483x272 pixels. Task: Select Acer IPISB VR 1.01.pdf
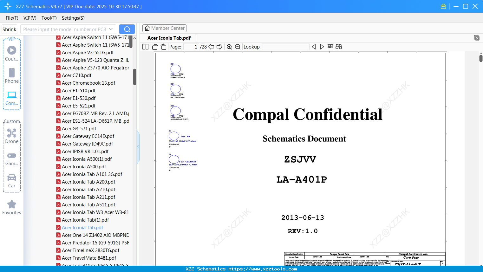(85, 152)
